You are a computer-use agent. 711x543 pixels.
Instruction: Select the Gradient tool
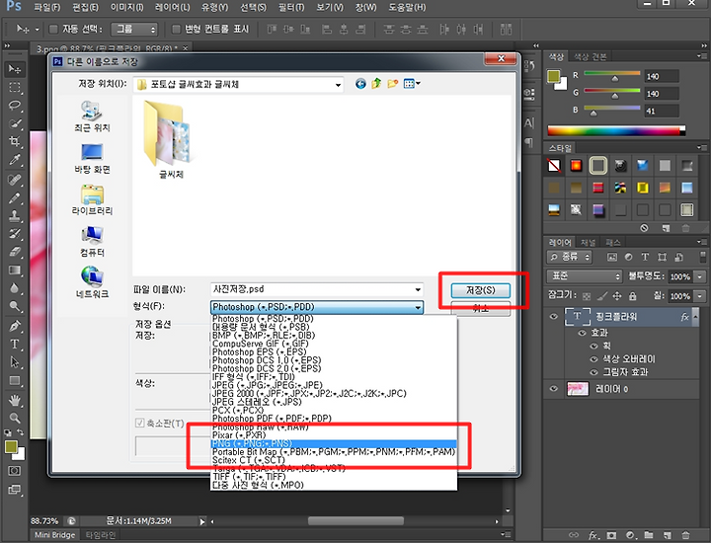15,271
